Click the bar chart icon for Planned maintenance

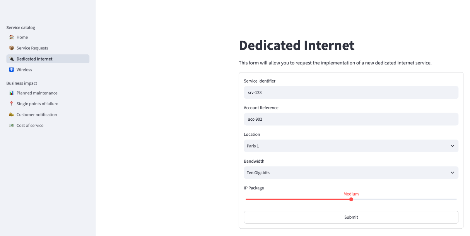pyautogui.click(x=12, y=93)
